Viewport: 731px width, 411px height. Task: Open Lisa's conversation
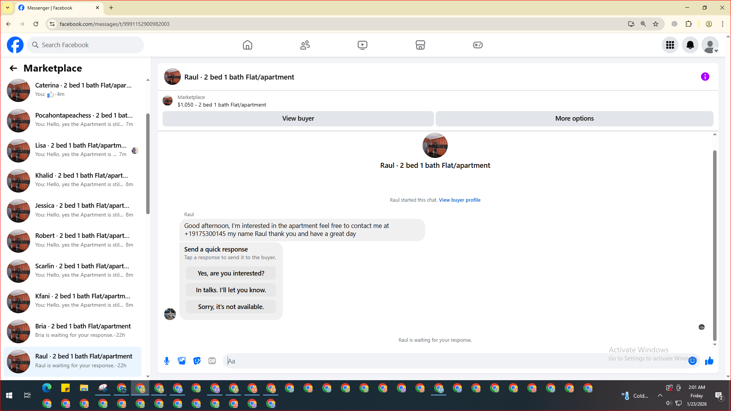coord(72,150)
